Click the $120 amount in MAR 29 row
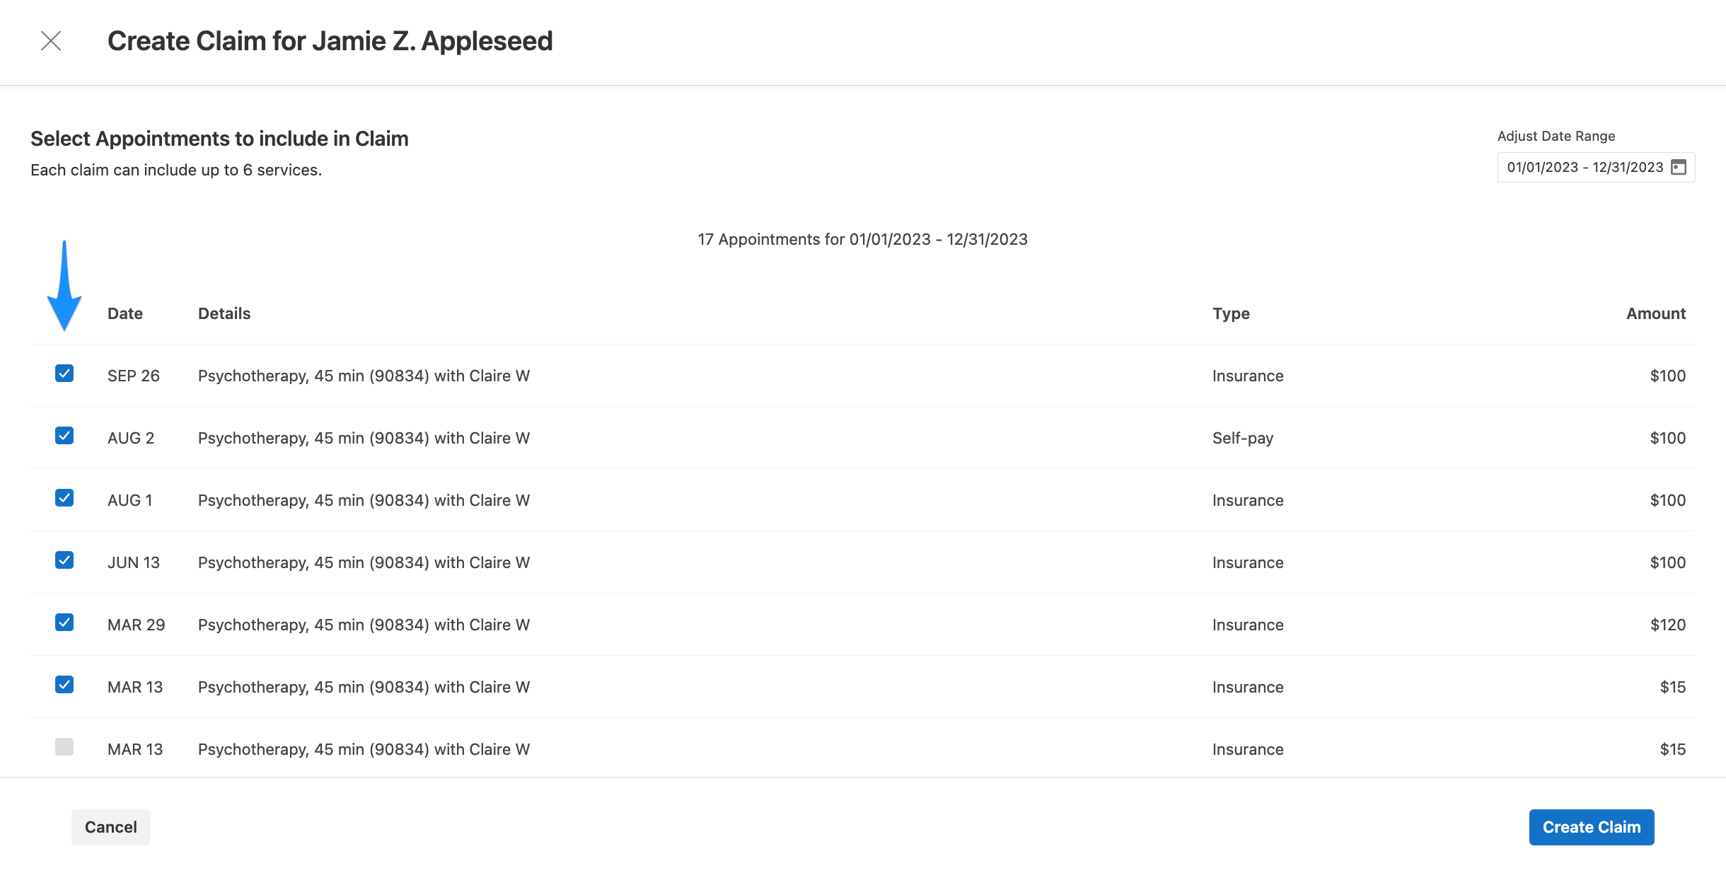This screenshot has width=1726, height=873. (x=1668, y=625)
